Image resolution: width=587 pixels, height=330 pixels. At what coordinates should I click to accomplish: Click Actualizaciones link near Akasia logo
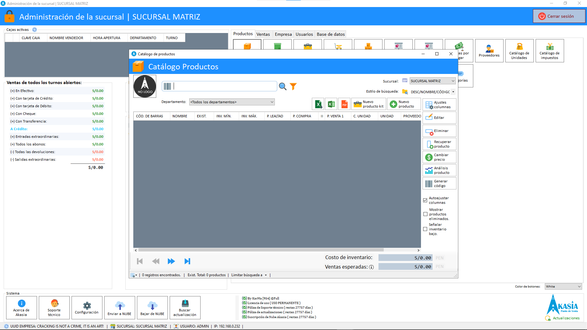coord(566,318)
